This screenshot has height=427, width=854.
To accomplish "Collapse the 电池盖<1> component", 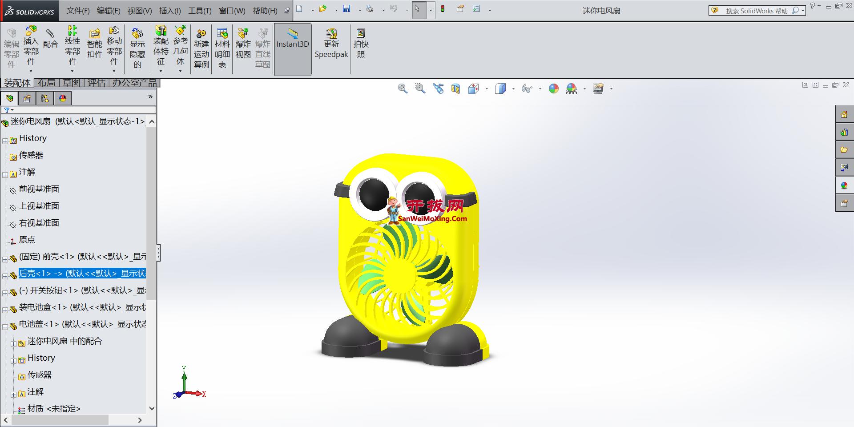I will pos(5,327).
